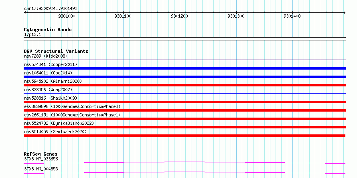
Task: Select the DGV Structural Variants track heading
Action: tap(56, 51)
